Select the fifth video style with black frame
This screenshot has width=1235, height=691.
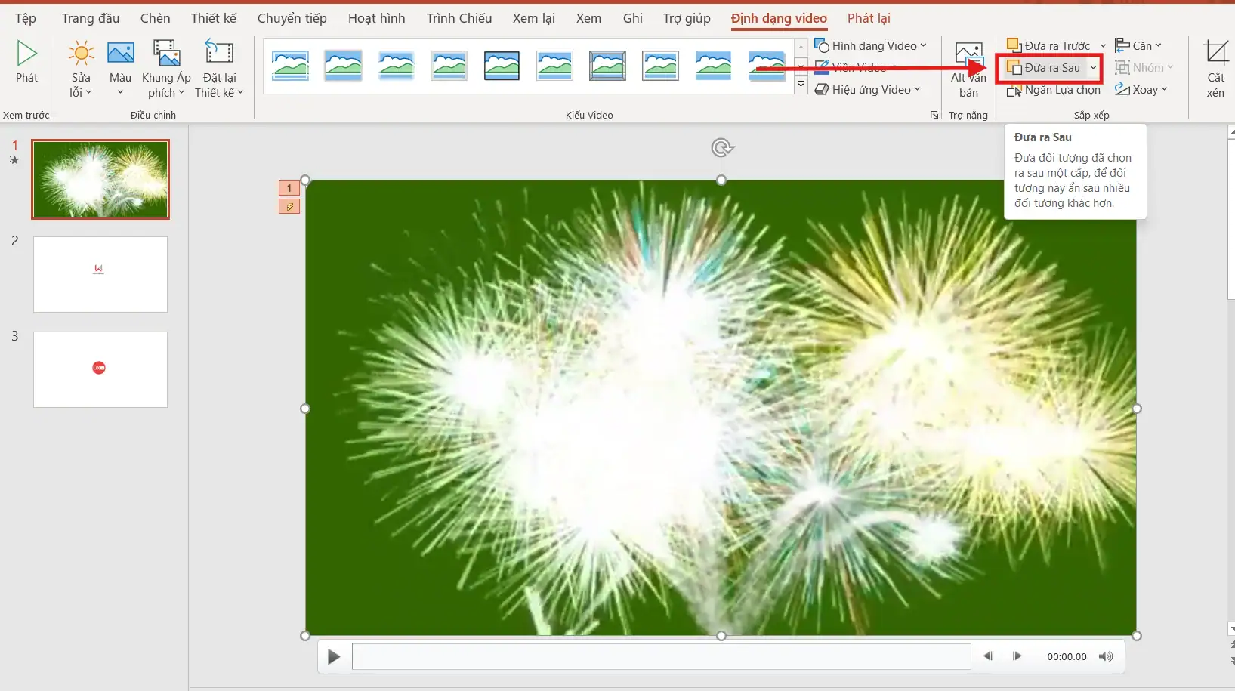click(502, 66)
